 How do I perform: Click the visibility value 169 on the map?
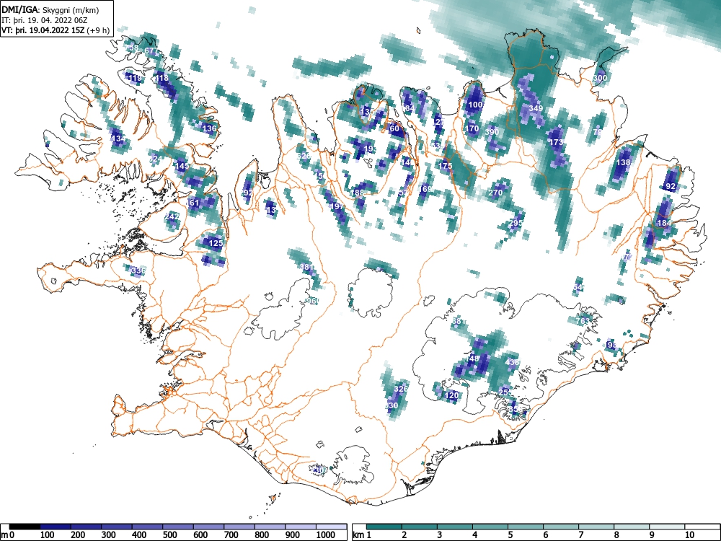coord(425,188)
